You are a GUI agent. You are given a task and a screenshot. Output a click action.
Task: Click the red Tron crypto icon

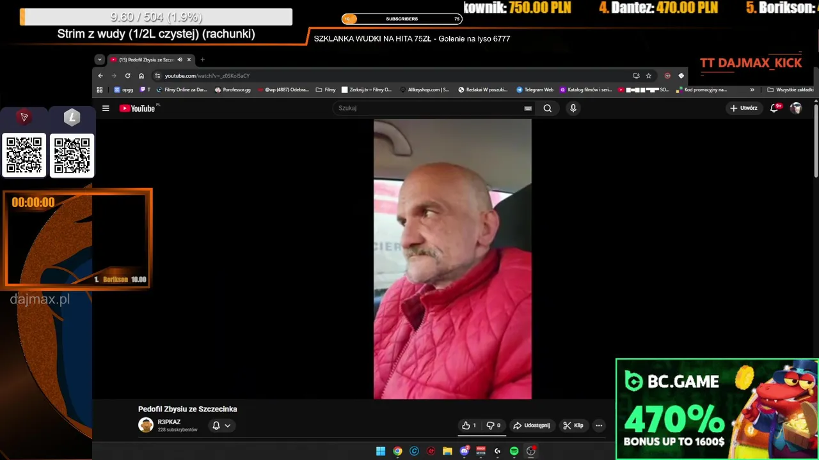[24, 118]
